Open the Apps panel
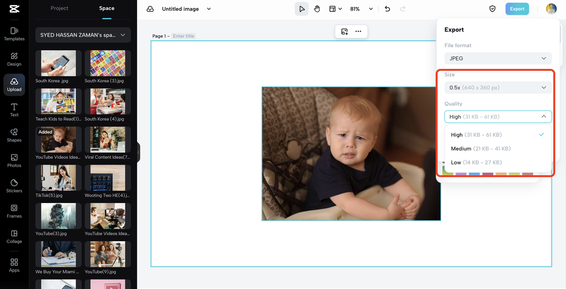Image resolution: width=566 pixels, height=289 pixels. point(14,266)
